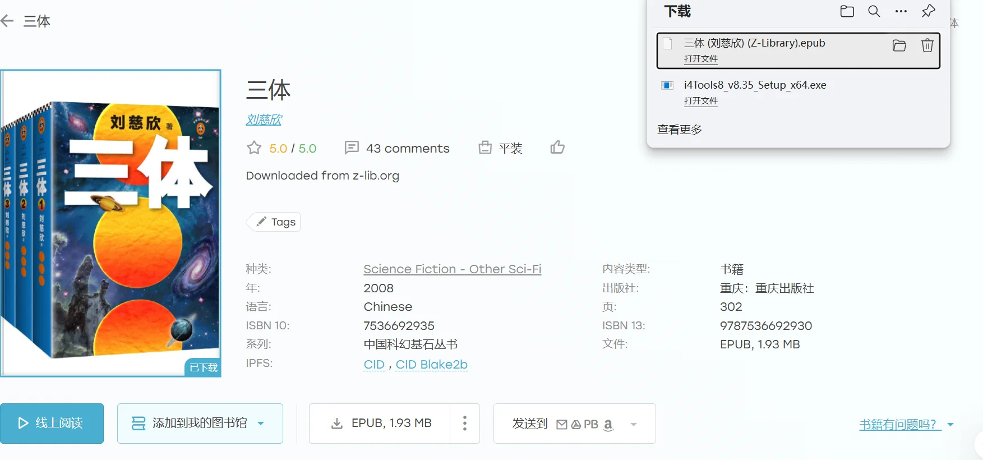Click the ISBN 10 value 7536692935
The image size is (983, 460).
399,326
